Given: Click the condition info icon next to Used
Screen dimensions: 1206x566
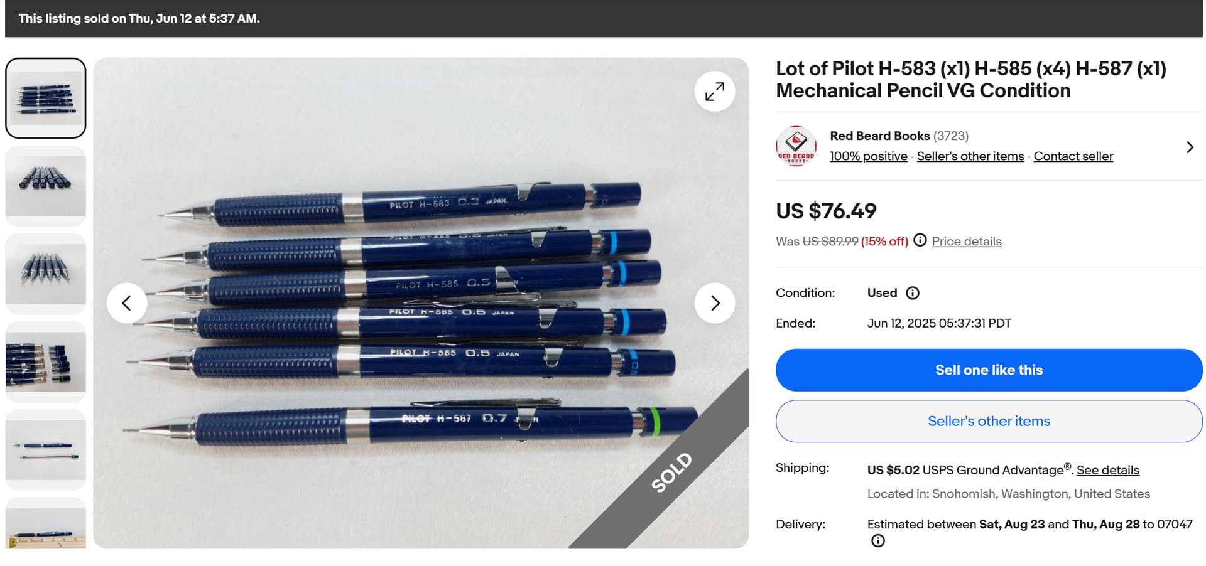Looking at the screenshot, I should coord(913,293).
